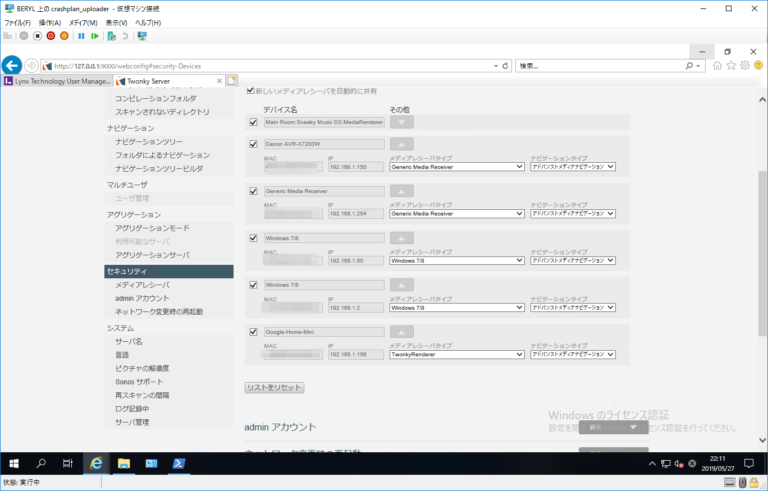The width and height of the screenshot is (768, 491).
Task: Open navigation type dropdown for Denon AVR-X7200W
Action: (573, 167)
